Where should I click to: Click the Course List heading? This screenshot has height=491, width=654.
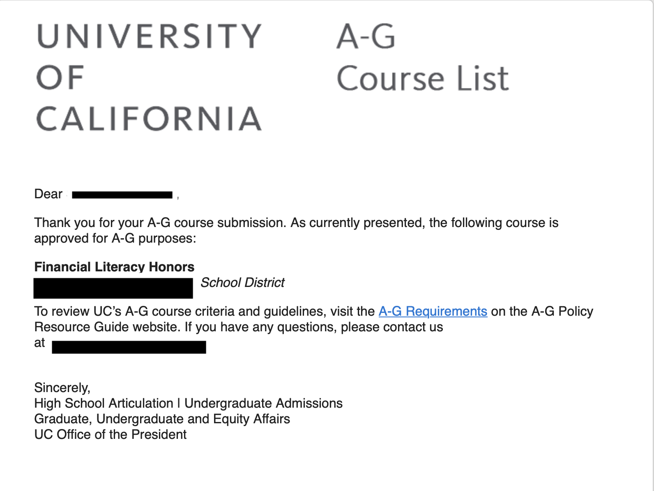pos(423,78)
